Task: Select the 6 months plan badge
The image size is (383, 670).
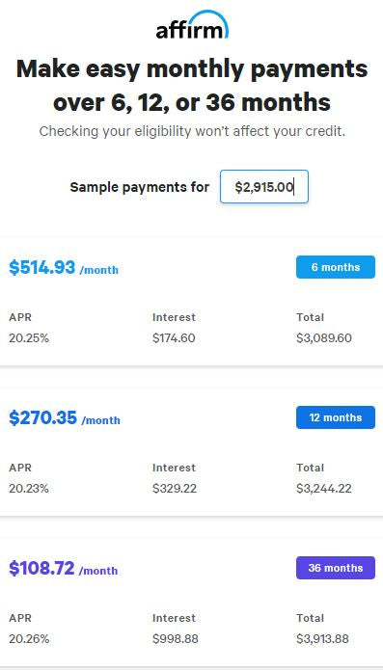Action: (x=336, y=267)
